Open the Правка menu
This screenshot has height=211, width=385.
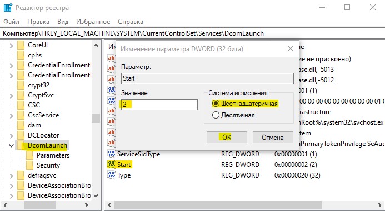pos(38,22)
